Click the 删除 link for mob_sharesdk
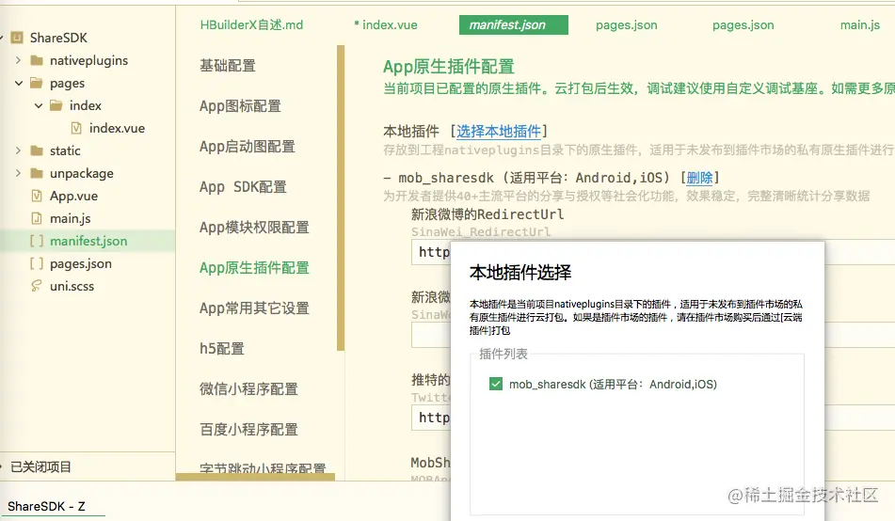This screenshot has height=521, width=895. pyautogui.click(x=700, y=178)
